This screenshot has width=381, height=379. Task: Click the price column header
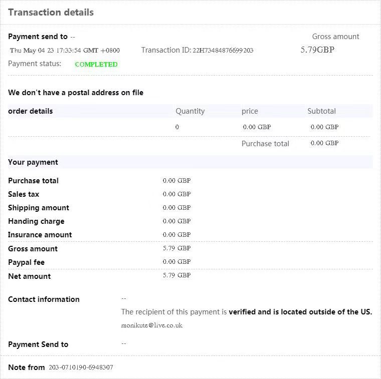[x=250, y=111]
